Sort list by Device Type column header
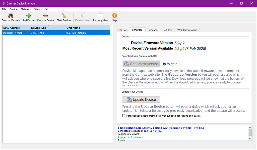The height and width of the screenshot is (150, 257). [39, 28]
